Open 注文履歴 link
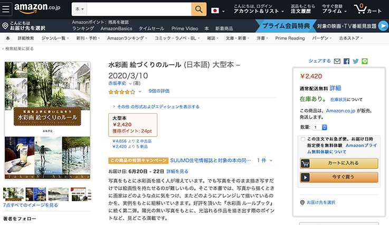This screenshot has height=225, width=389. pyautogui.click(x=301, y=11)
